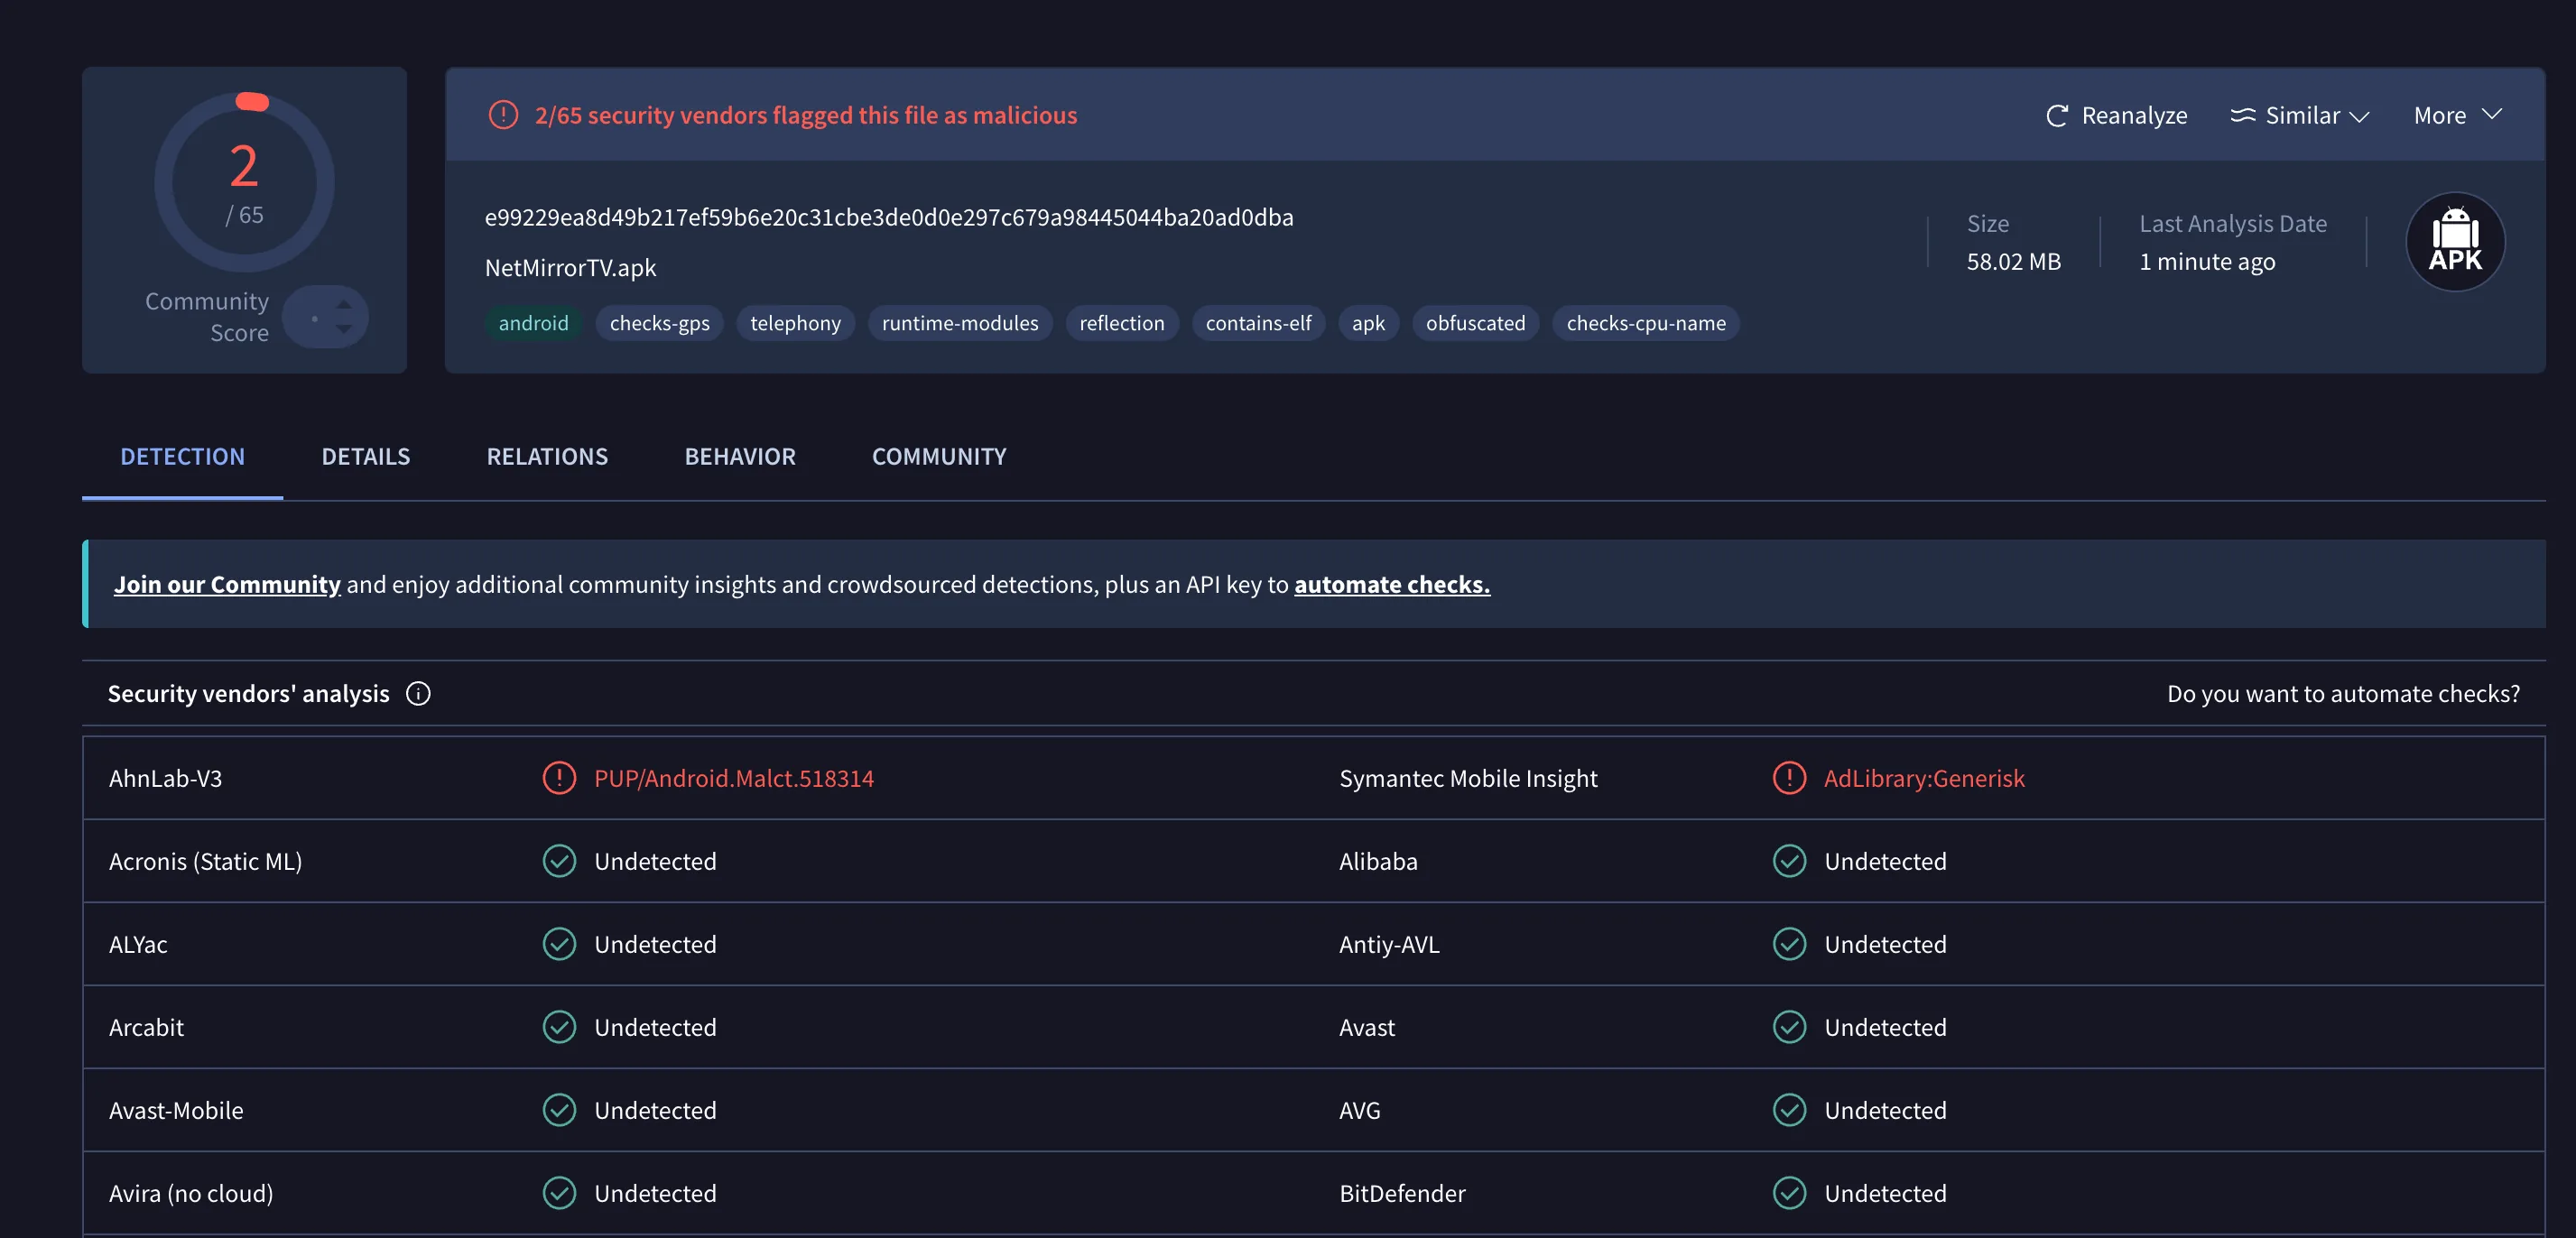The width and height of the screenshot is (2576, 1238).
Task: Select the checks-cpu-name tag
Action: (1646, 323)
